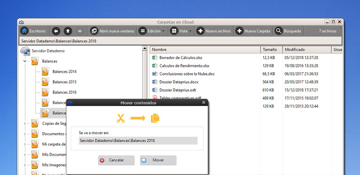Viewport: 360px width, 175px height.
Task: Close the Mover contenidos dialog
Action: coord(204,103)
